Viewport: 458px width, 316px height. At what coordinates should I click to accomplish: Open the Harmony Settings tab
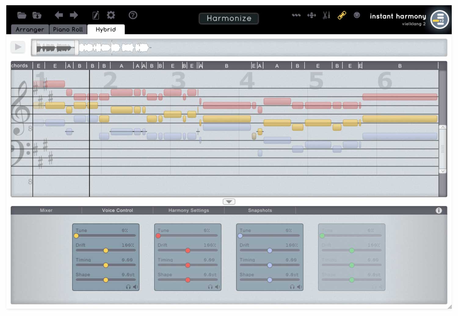188,210
